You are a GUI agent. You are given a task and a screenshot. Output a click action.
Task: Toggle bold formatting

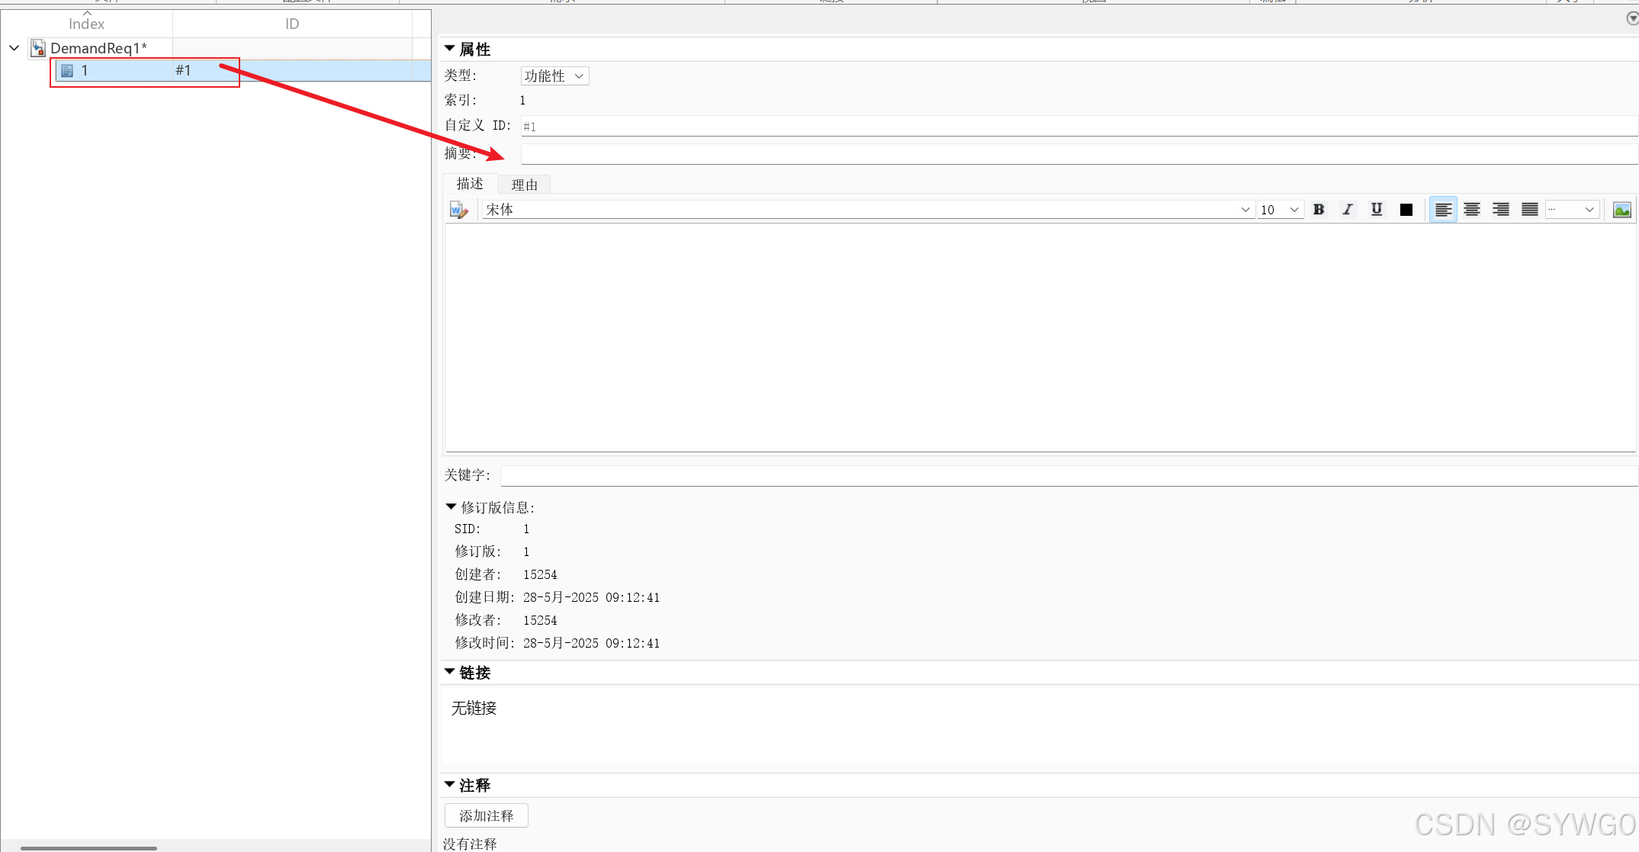tap(1319, 210)
